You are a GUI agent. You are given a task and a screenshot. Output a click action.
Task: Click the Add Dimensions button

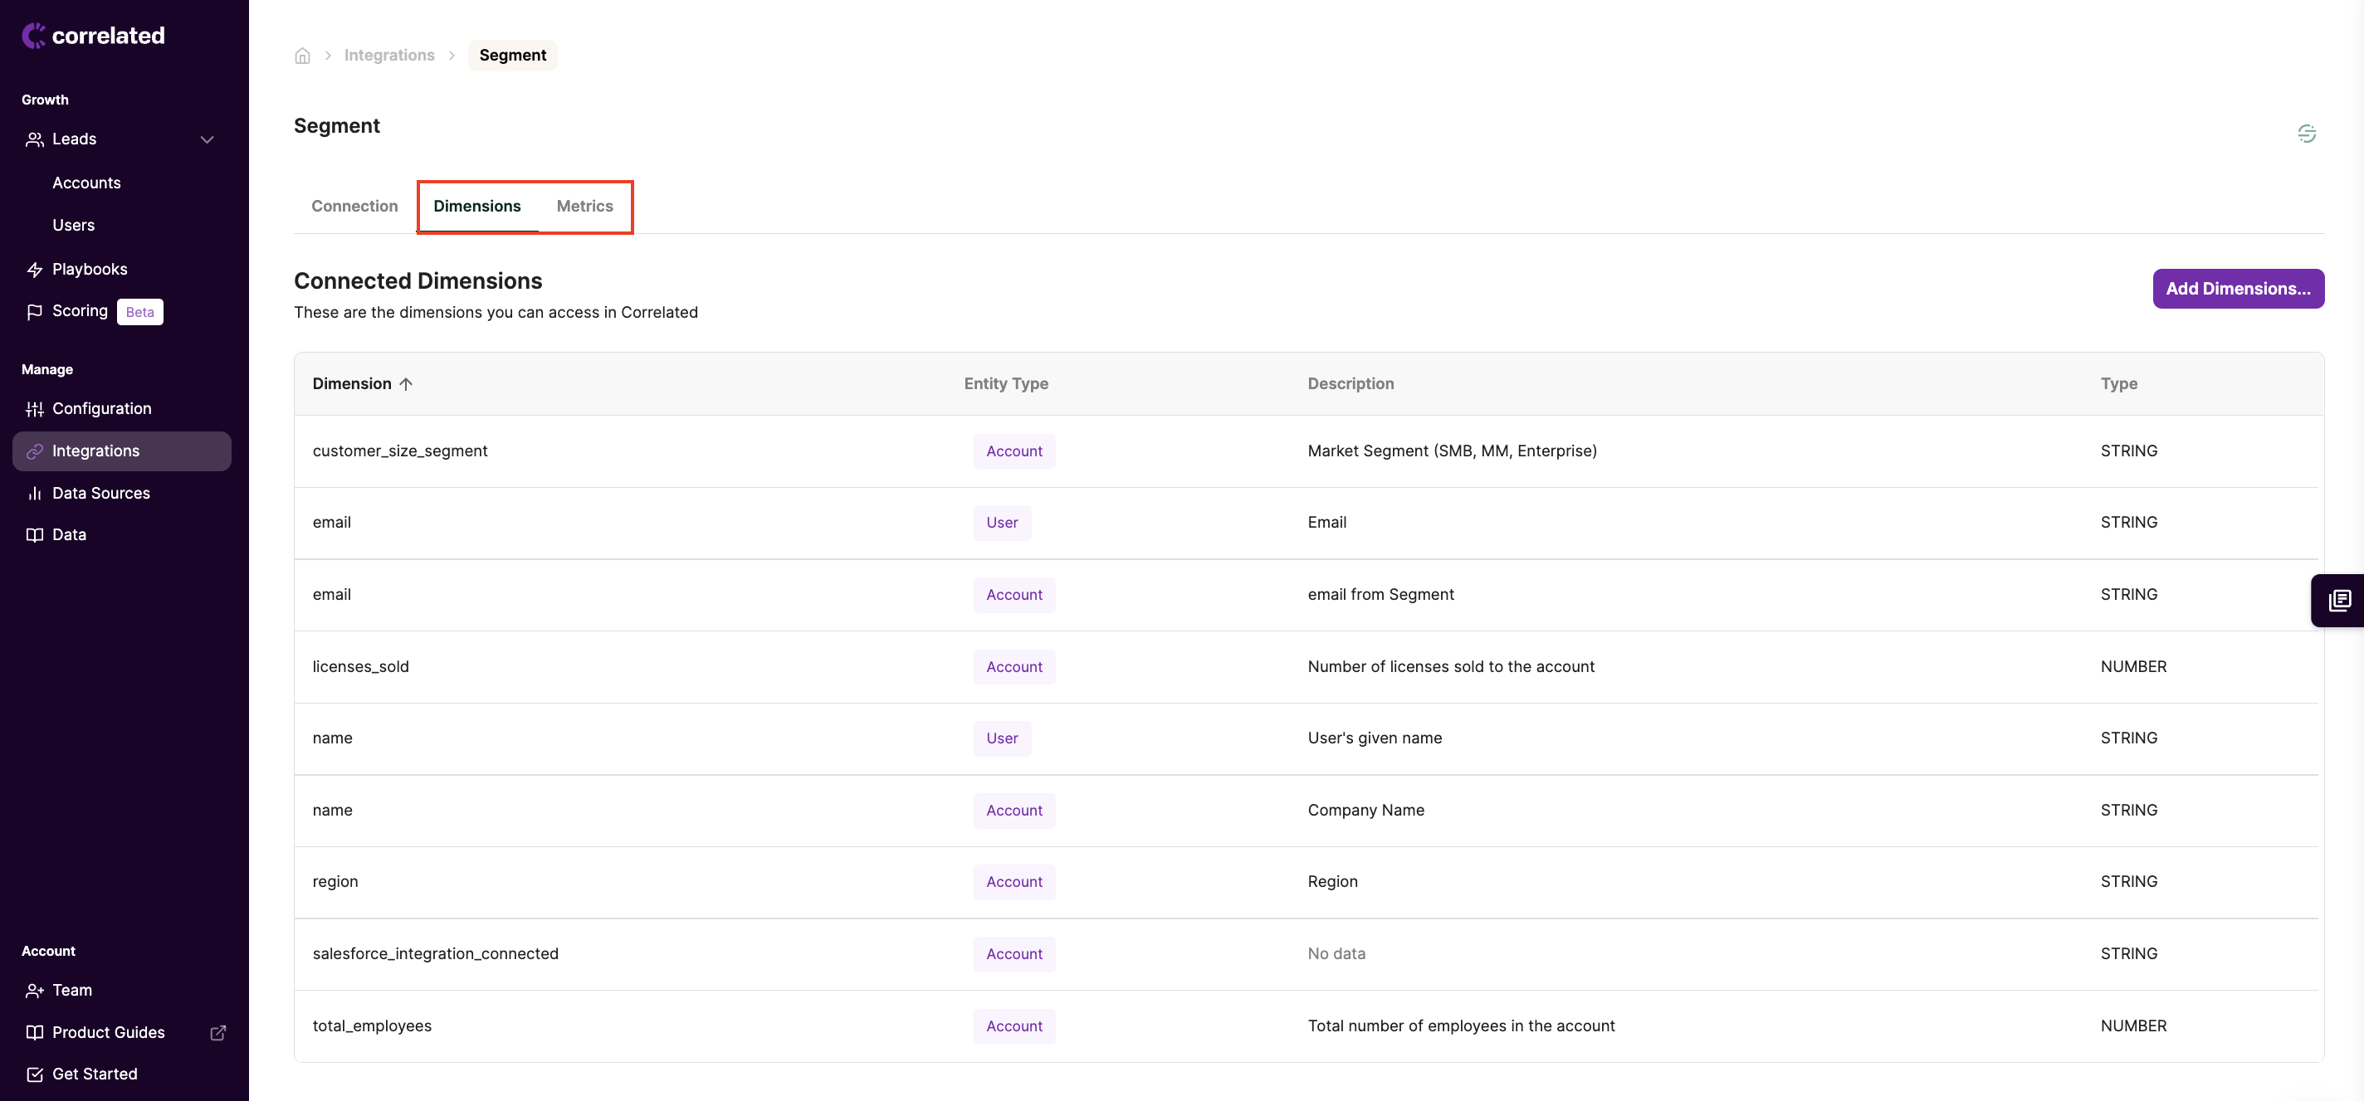[2237, 288]
